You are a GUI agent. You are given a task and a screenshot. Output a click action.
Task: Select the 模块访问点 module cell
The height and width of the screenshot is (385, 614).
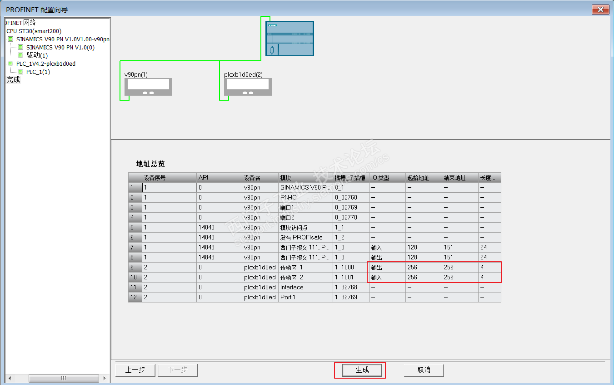click(306, 227)
